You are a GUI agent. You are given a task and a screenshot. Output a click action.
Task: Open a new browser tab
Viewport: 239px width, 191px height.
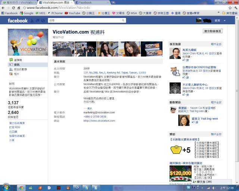coord(113,3)
